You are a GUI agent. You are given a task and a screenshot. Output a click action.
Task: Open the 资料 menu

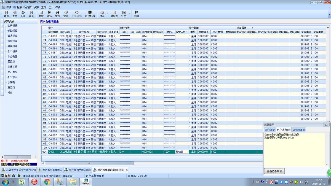37,7
